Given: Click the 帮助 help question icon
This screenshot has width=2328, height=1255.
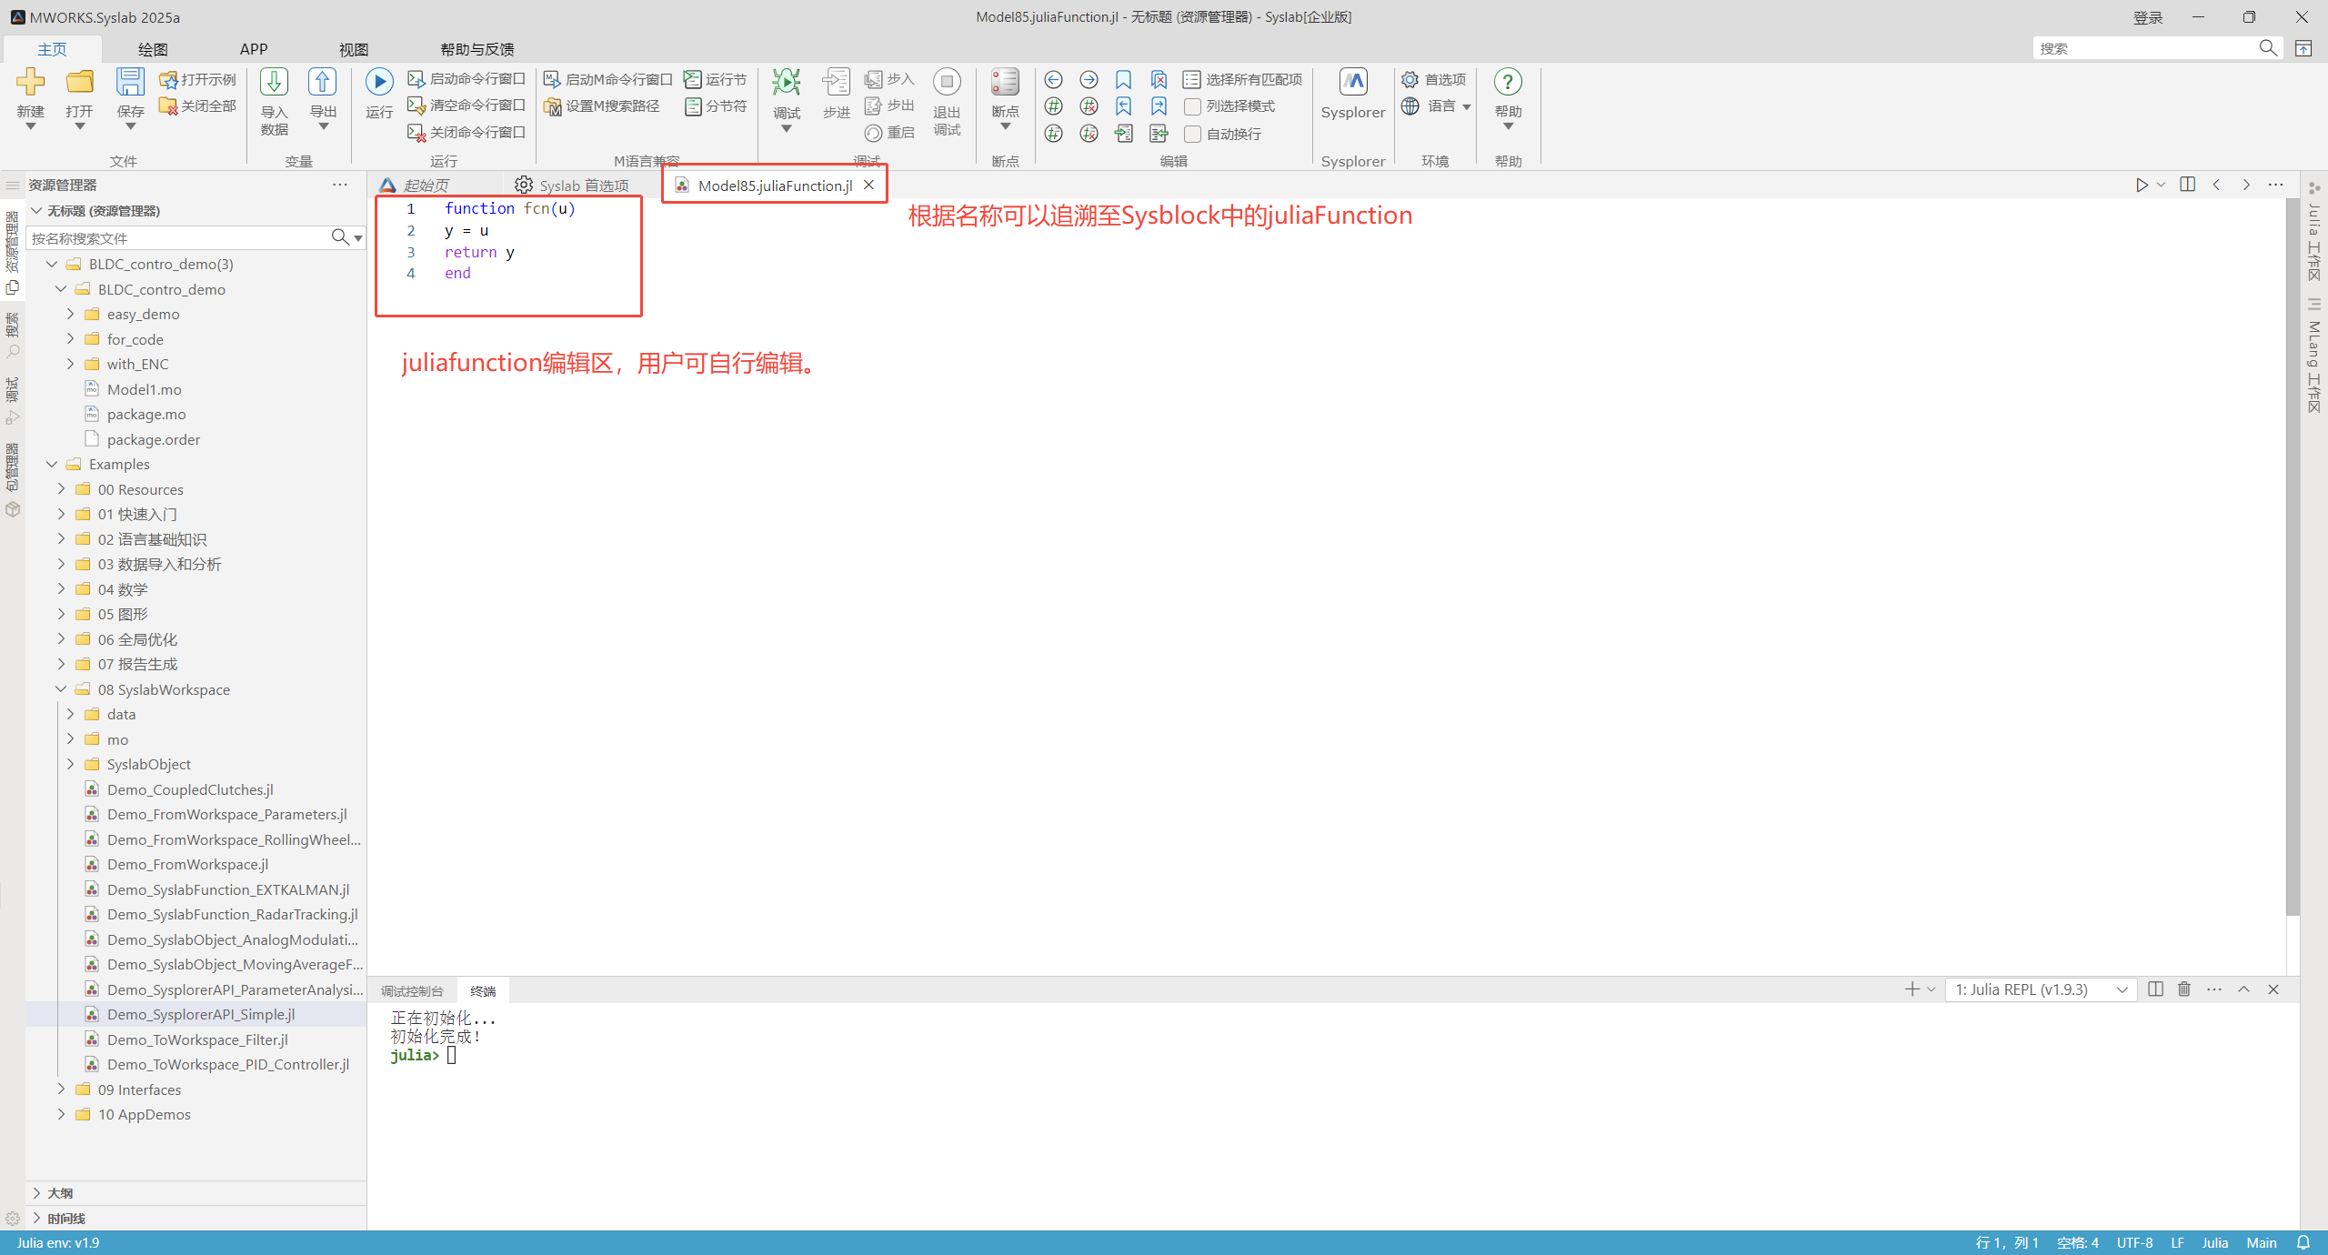Looking at the screenshot, I should [1508, 82].
